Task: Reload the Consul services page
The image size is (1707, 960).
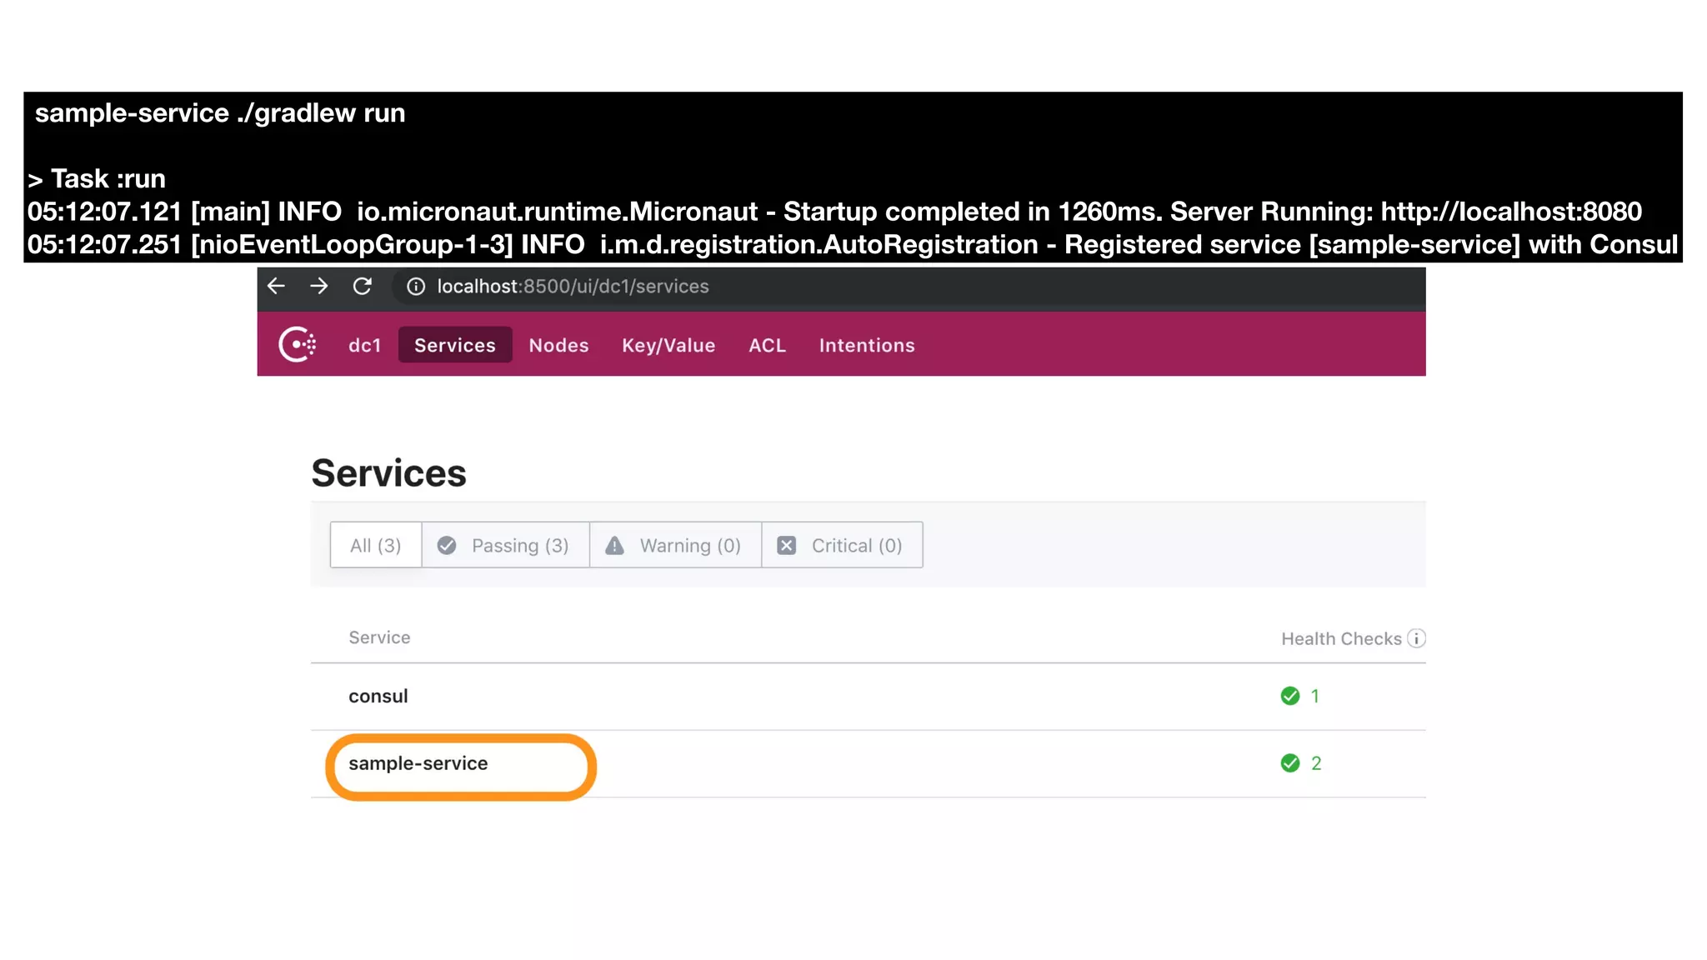Action: point(362,286)
